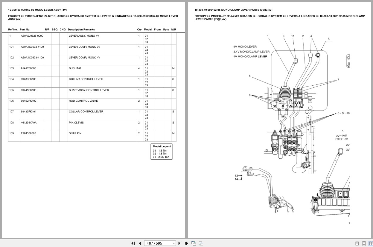This screenshot has height=247, width=373.
Task: Click part number F284308000
Action: tap(28, 133)
